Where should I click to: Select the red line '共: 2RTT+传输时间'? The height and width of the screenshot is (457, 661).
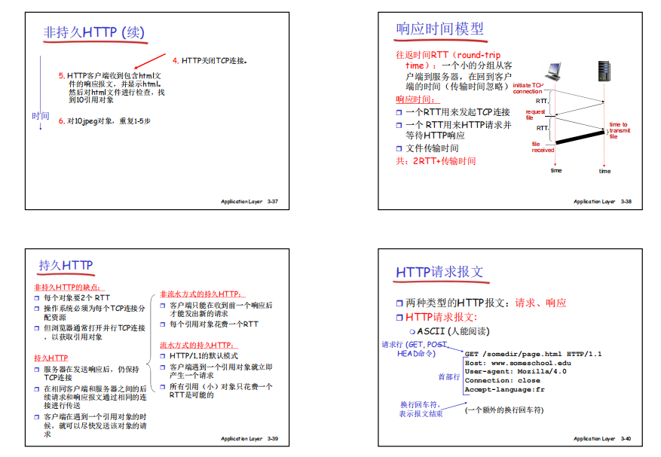436,161
